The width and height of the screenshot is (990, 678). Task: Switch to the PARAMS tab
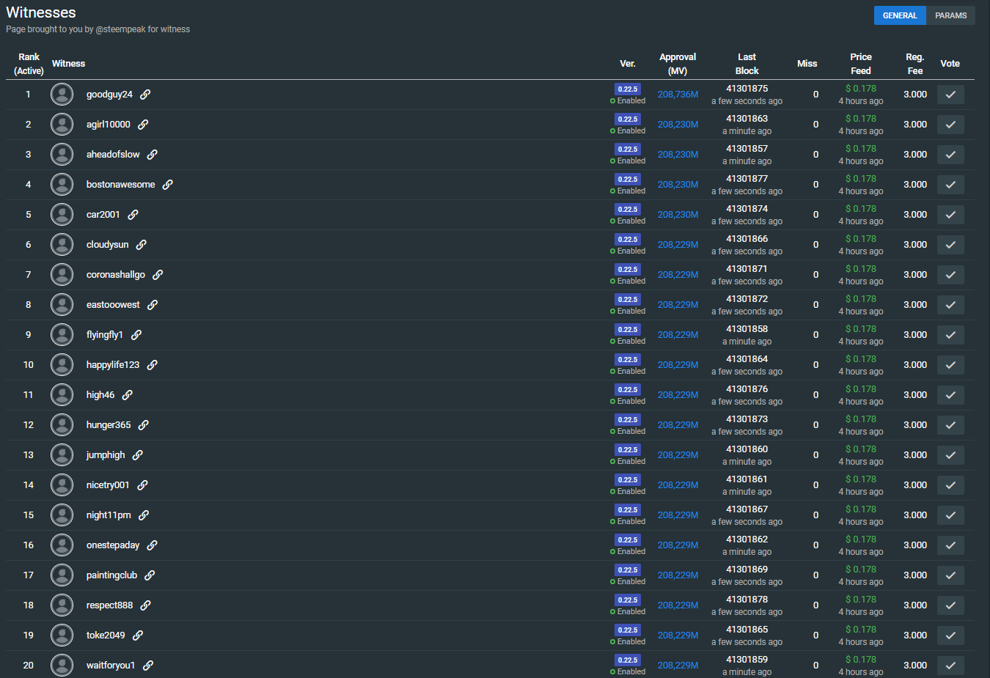point(950,15)
